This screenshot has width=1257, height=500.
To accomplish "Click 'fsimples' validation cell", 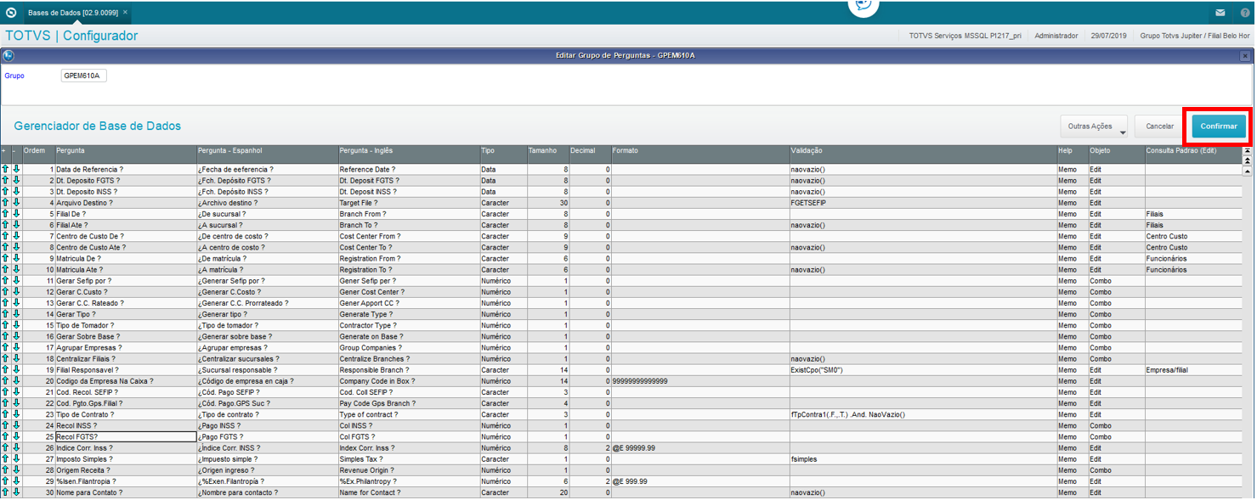I will pos(922,458).
